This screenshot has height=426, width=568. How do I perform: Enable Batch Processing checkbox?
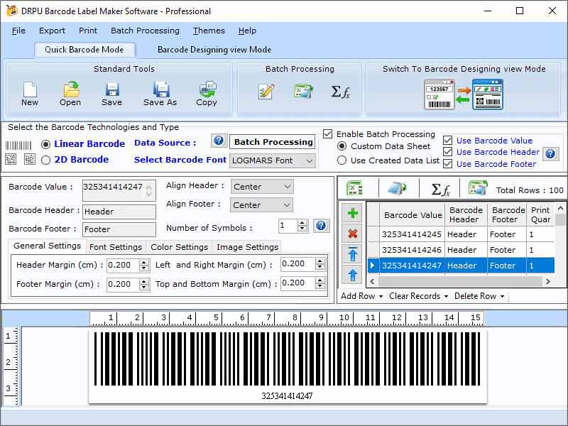(x=328, y=133)
